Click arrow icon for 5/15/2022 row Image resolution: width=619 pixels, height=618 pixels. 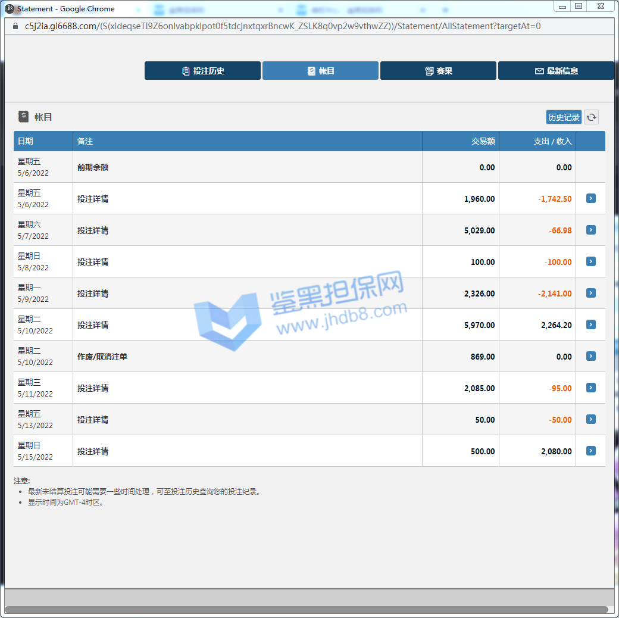click(590, 451)
